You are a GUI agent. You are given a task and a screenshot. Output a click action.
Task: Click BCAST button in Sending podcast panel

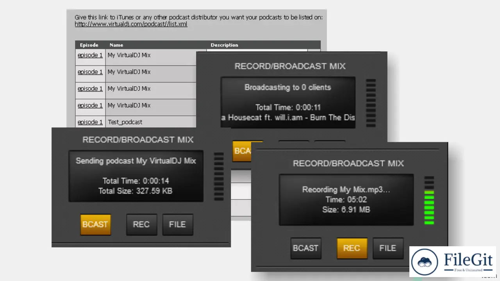click(x=95, y=224)
